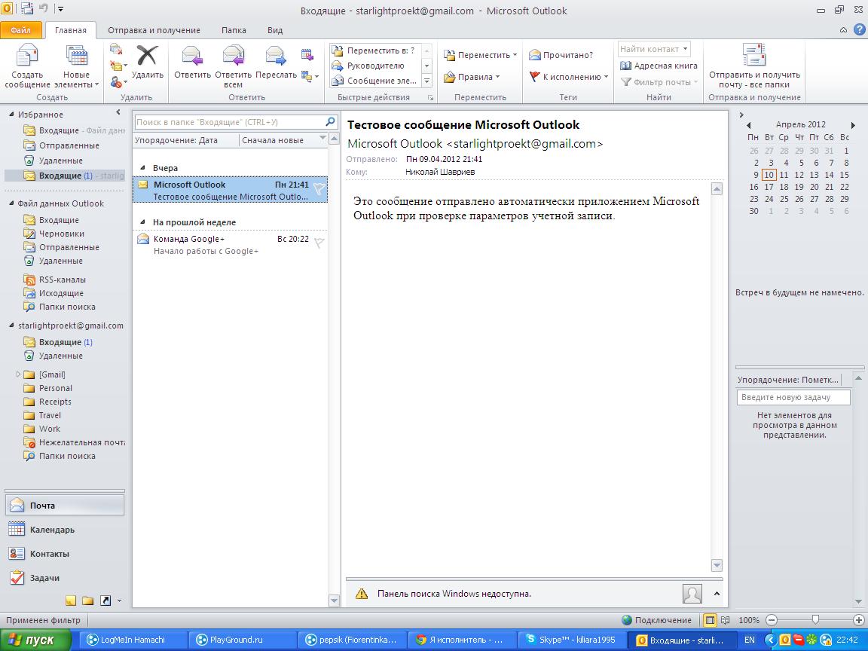
Task: Click the shortcuts icon in the navigation pane
Action: tap(105, 601)
